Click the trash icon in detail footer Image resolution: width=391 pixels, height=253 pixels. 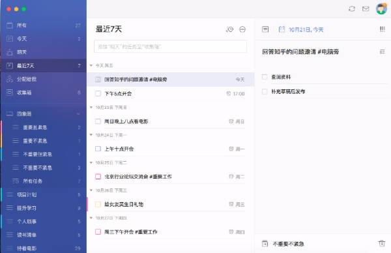tap(382, 243)
